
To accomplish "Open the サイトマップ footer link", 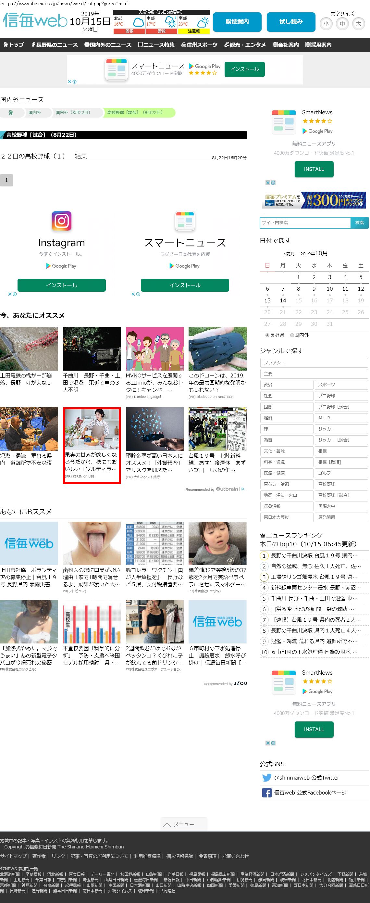I will 13,856.
